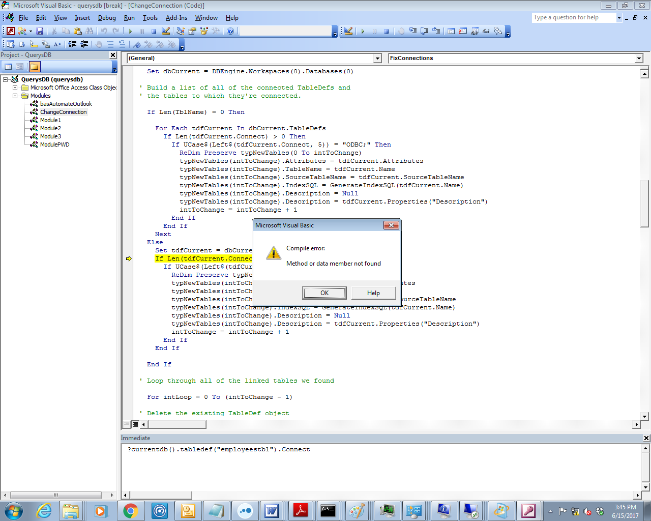Toggle Folders view in Project Explorer
Image resolution: width=651 pixels, height=521 pixels.
point(35,66)
